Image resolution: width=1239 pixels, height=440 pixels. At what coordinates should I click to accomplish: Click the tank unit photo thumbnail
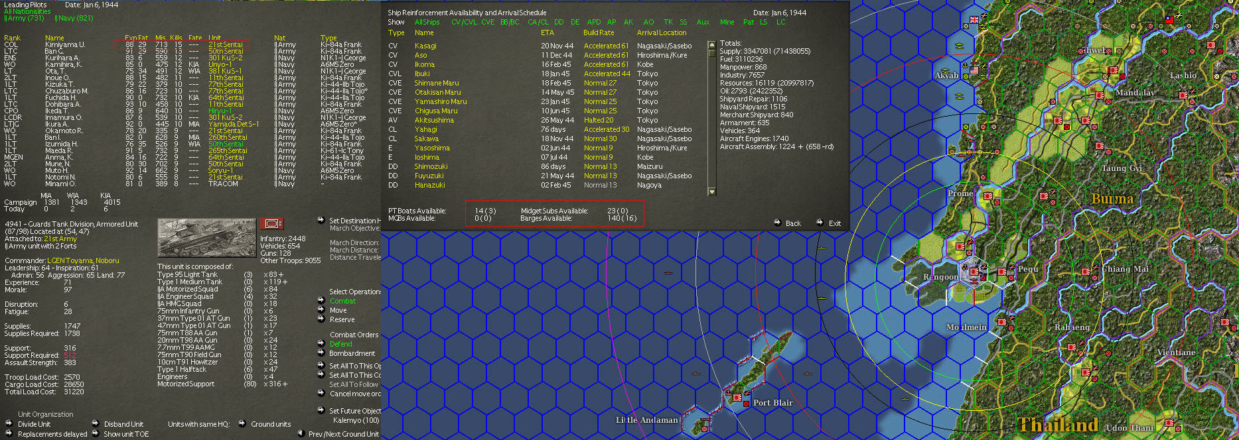(206, 238)
